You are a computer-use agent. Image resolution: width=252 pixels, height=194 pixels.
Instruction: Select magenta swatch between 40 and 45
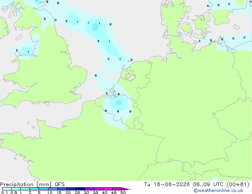point(108,189)
